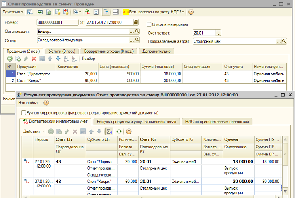The width and height of the screenshot is (295, 198).
Task: Toggle the sum totals ΣН icon in result toolbar
Action: (109, 131)
